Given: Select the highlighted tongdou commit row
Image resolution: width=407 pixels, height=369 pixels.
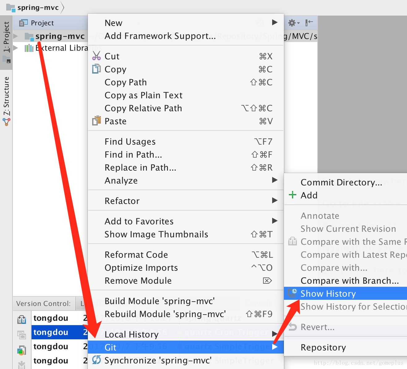Looking at the screenshot, I should coord(51,332).
